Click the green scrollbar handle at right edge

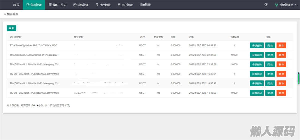point(298,78)
